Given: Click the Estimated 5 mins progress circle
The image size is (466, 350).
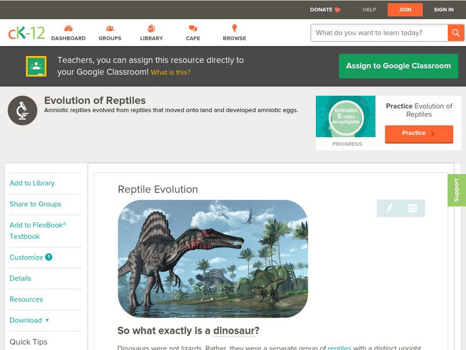Looking at the screenshot, I should [346, 117].
